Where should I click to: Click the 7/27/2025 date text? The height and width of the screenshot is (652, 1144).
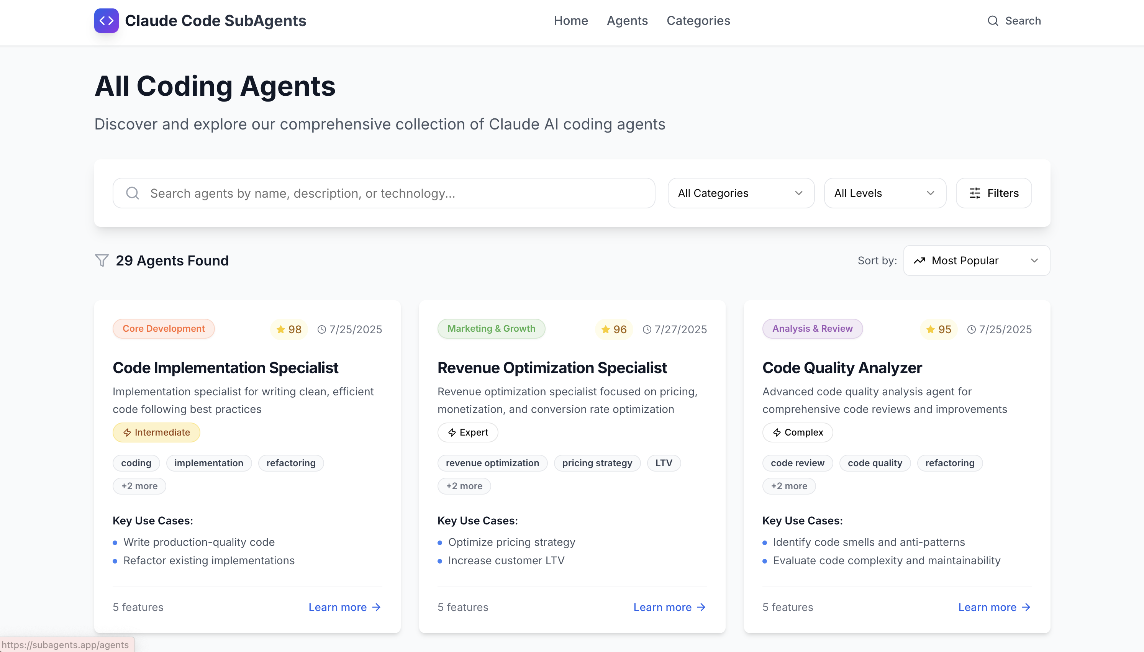pyautogui.click(x=680, y=329)
